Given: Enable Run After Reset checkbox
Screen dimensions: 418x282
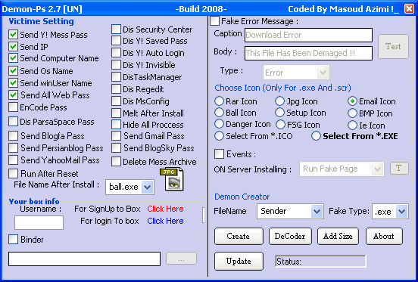Looking at the screenshot, I should point(13,173).
